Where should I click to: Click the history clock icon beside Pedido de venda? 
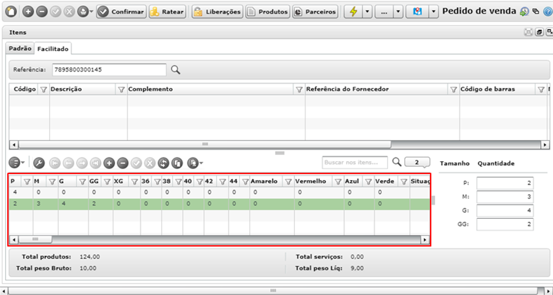click(524, 12)
